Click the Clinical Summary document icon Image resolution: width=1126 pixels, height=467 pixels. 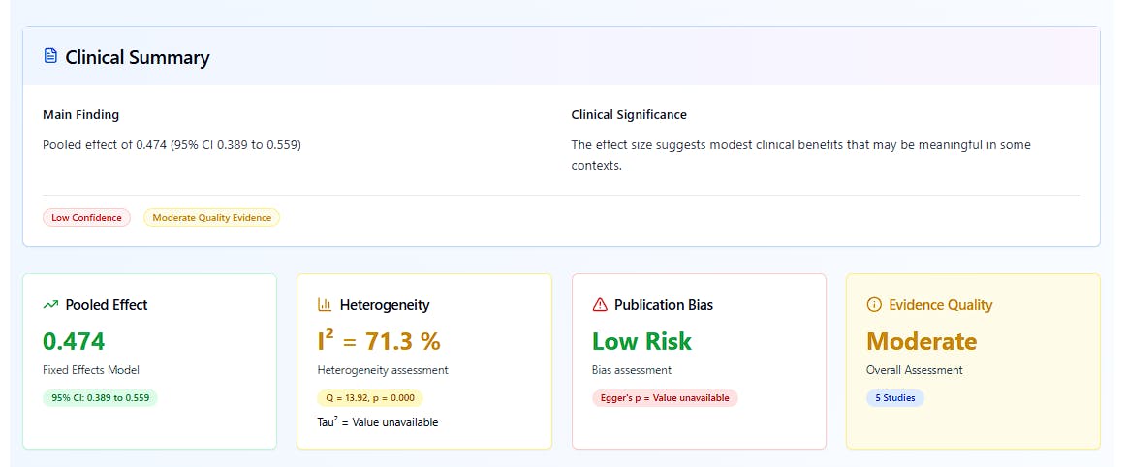coord(50,56)
